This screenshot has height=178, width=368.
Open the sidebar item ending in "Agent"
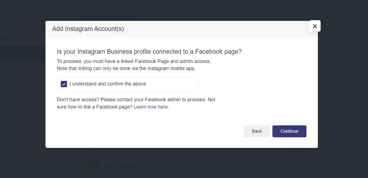(x=5, y=125)
